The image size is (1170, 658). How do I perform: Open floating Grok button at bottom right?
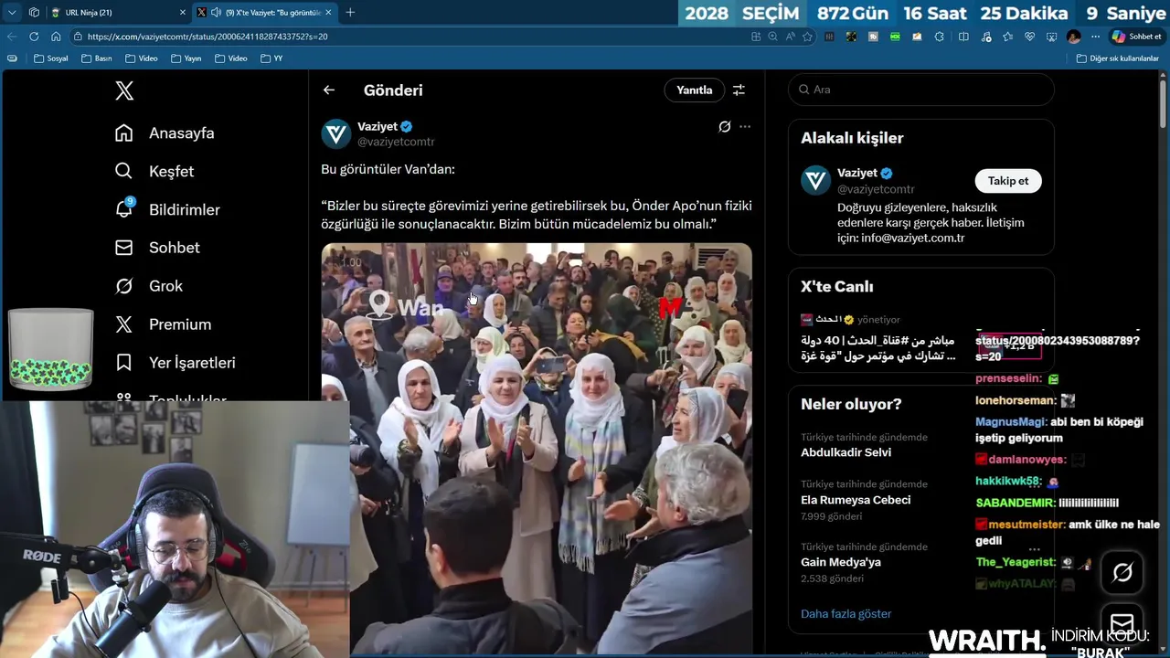(1122, 573)
